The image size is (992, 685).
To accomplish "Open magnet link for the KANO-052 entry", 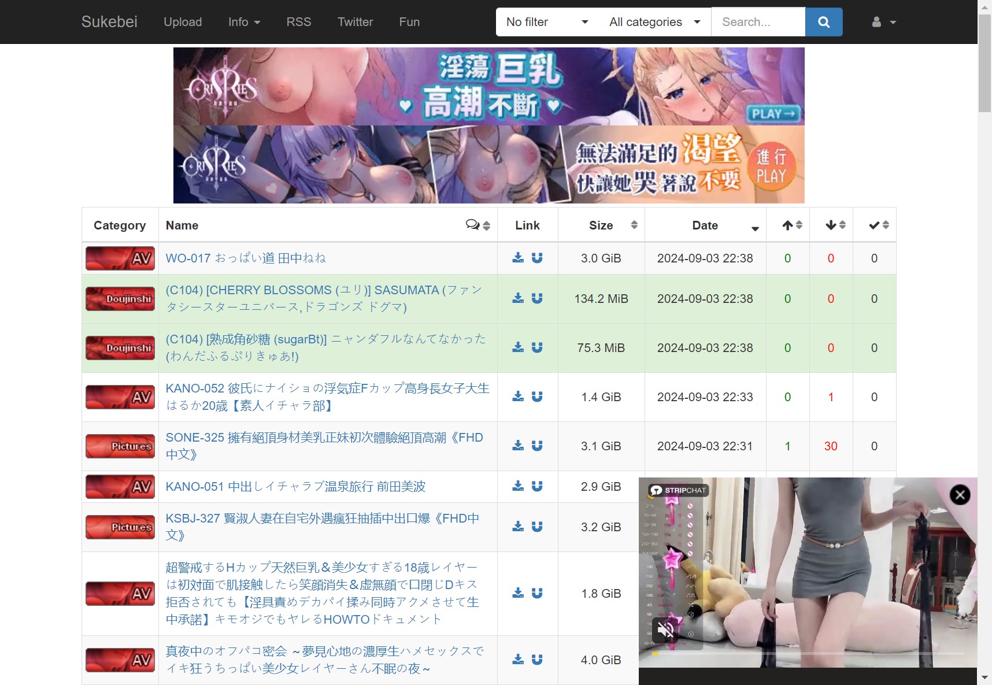I will pyautogui.click(x=537, y=397).
